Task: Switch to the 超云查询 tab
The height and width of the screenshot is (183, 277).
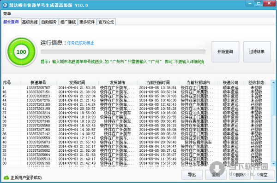Action: click(x=11, y=22)
